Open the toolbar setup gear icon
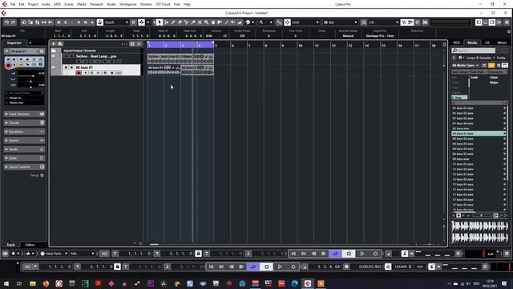 pyautogui.click(x=507, y=22)
